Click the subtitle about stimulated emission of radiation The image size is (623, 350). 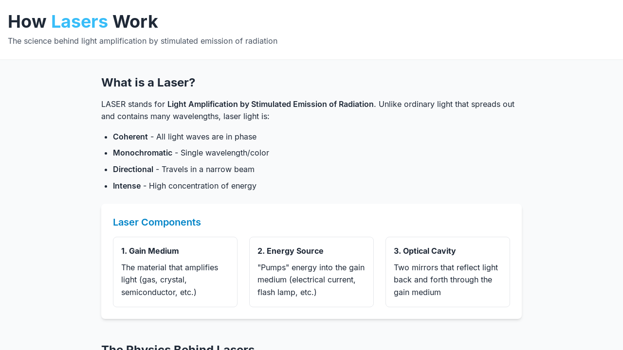[143, 41]
